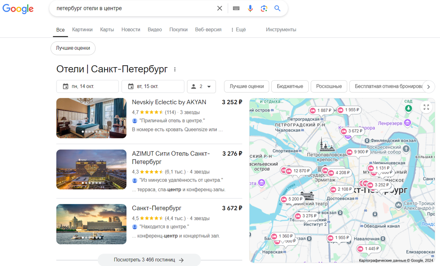
Task: Toggle the Бюджетные hotel filter
Action: point(290,86)
